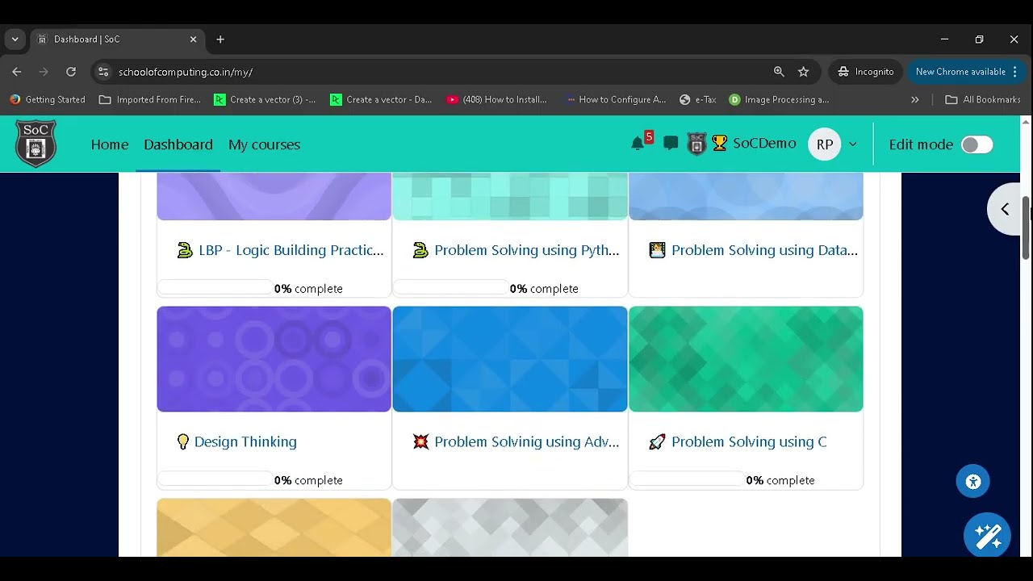Open Problem Solving using C course
Viewport: 1033px width, 581px height.
(x=749, y=441)
